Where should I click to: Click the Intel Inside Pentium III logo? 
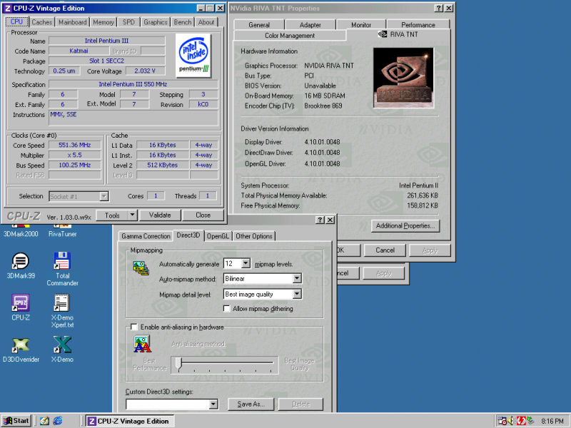tap(193, 56)
